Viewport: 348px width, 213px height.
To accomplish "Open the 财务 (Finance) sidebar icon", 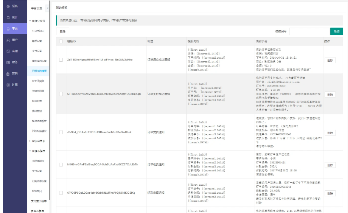I will click(8, 62).
